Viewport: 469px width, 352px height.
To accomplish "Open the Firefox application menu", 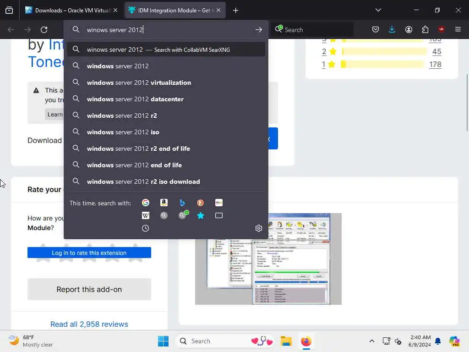I will pyautogui.click(x=458, y=29).
